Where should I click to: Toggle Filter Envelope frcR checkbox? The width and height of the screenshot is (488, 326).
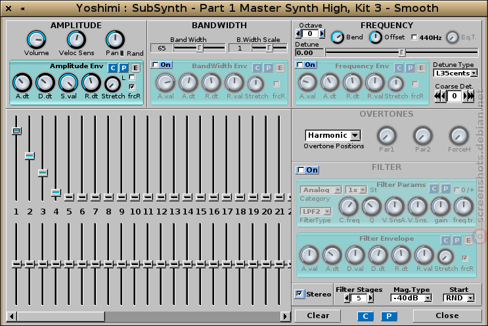pyautogui.click(x=464, y=258)
